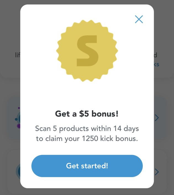The height and width of the screenshot is (195, 174).
Task: Click the "Get a $5 bonus!" heading
Action: pos(87,114)
